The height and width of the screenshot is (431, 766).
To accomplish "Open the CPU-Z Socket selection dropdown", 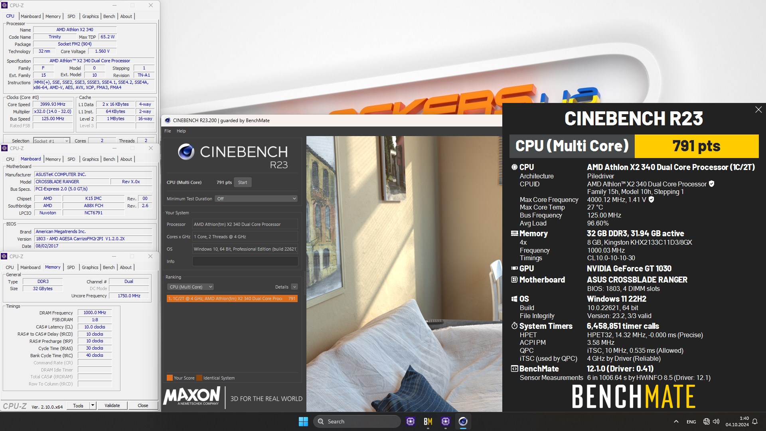I will pos(51,141).
